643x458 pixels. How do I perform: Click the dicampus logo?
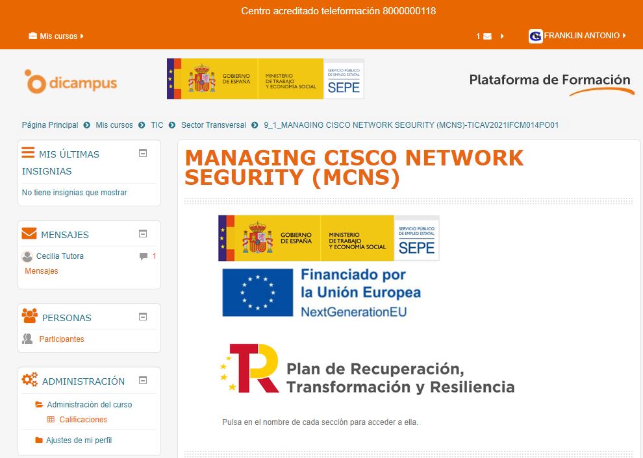[x=71, y=82]
